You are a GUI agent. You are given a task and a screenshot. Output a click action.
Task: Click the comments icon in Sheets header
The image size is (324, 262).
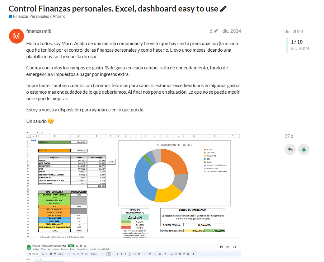228,247
